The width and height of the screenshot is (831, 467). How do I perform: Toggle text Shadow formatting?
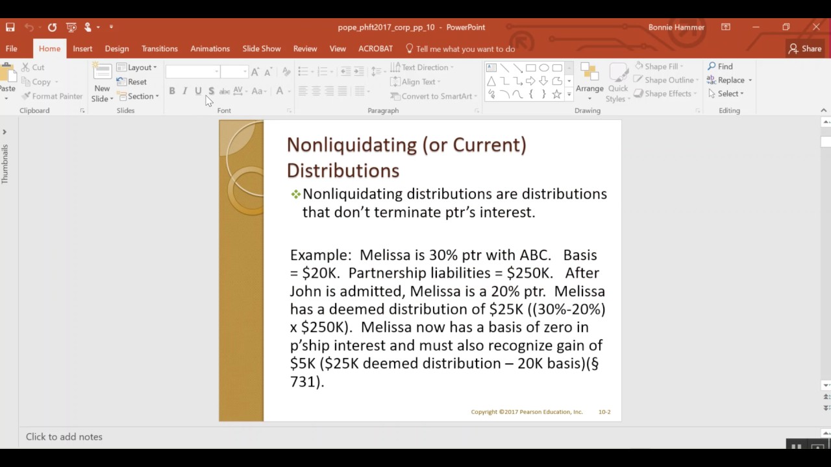click(x=211, y=91)
